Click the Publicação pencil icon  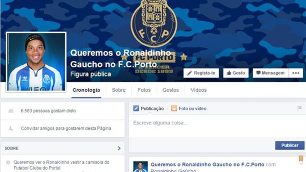click(x=136, y=108)
